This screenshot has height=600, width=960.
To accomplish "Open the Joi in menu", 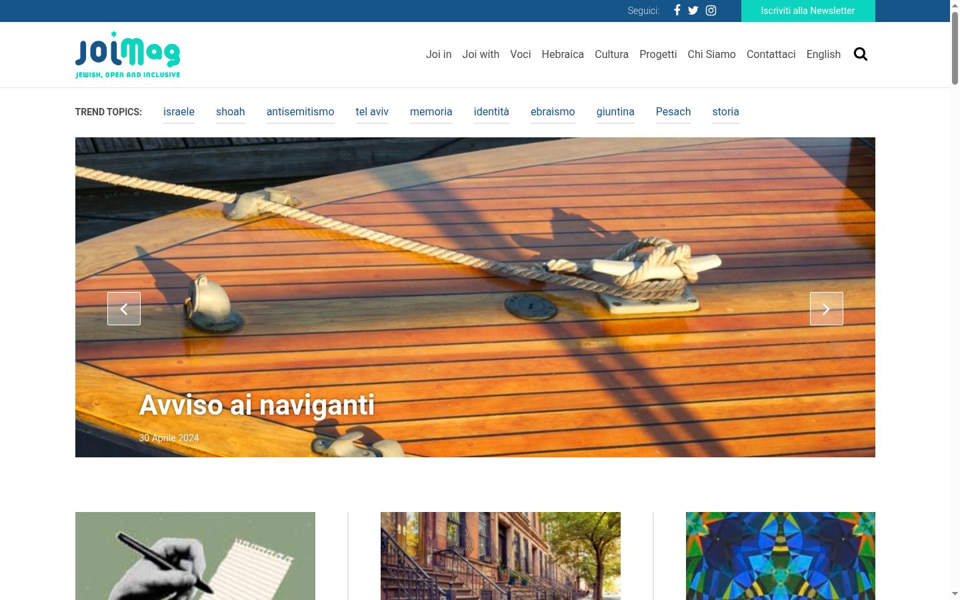I will coord(439,55).
